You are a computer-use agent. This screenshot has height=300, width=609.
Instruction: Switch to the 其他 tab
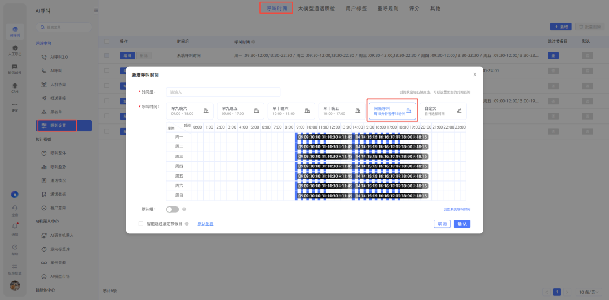coord(435,8)
